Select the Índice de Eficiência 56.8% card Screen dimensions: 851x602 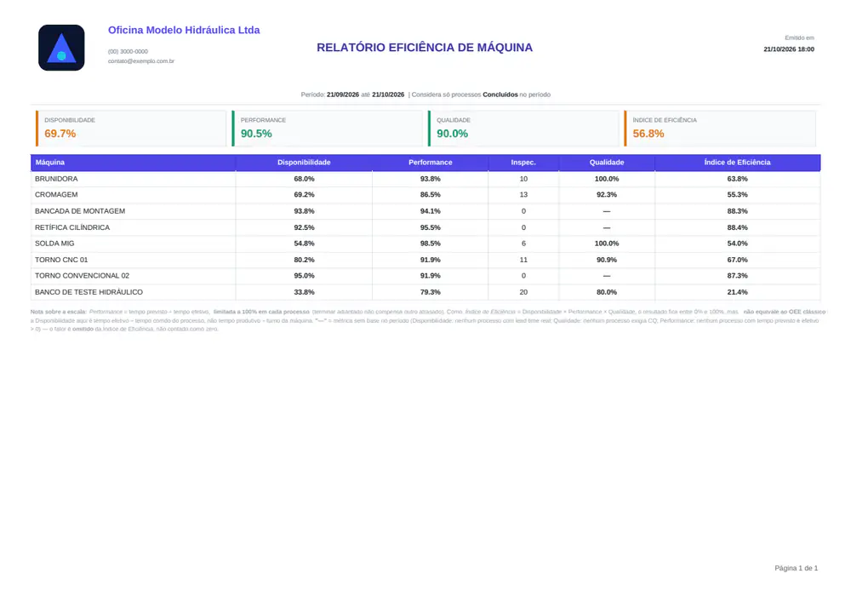(x=720, y=129)
